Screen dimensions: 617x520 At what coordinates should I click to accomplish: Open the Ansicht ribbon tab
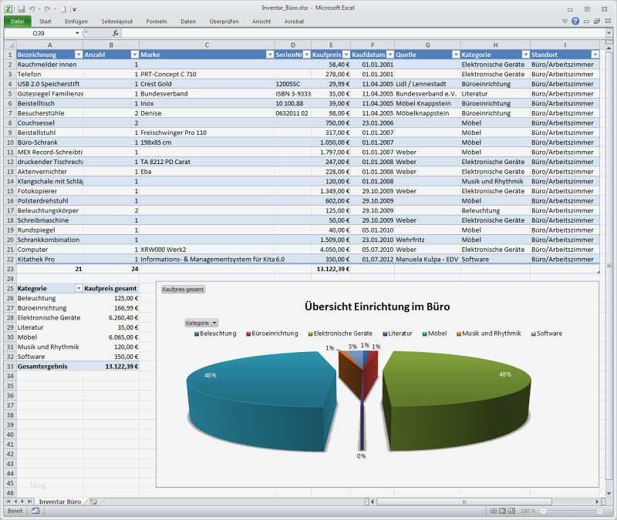pyautogui.click(x=261, y=22)
